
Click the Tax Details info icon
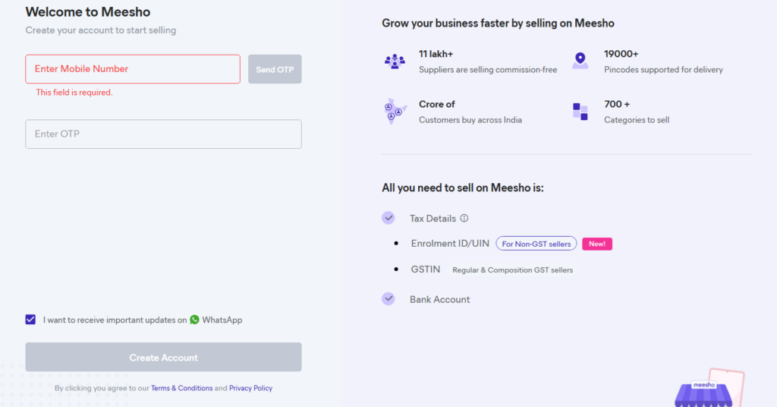(464, 218)
